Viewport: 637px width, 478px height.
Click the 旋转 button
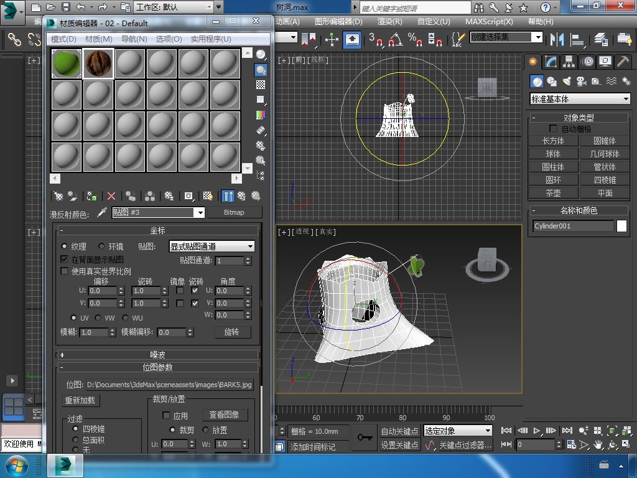coord(232,332)
